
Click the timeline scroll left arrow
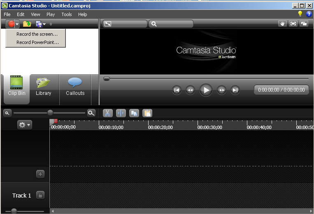click(x=53, y=211)
